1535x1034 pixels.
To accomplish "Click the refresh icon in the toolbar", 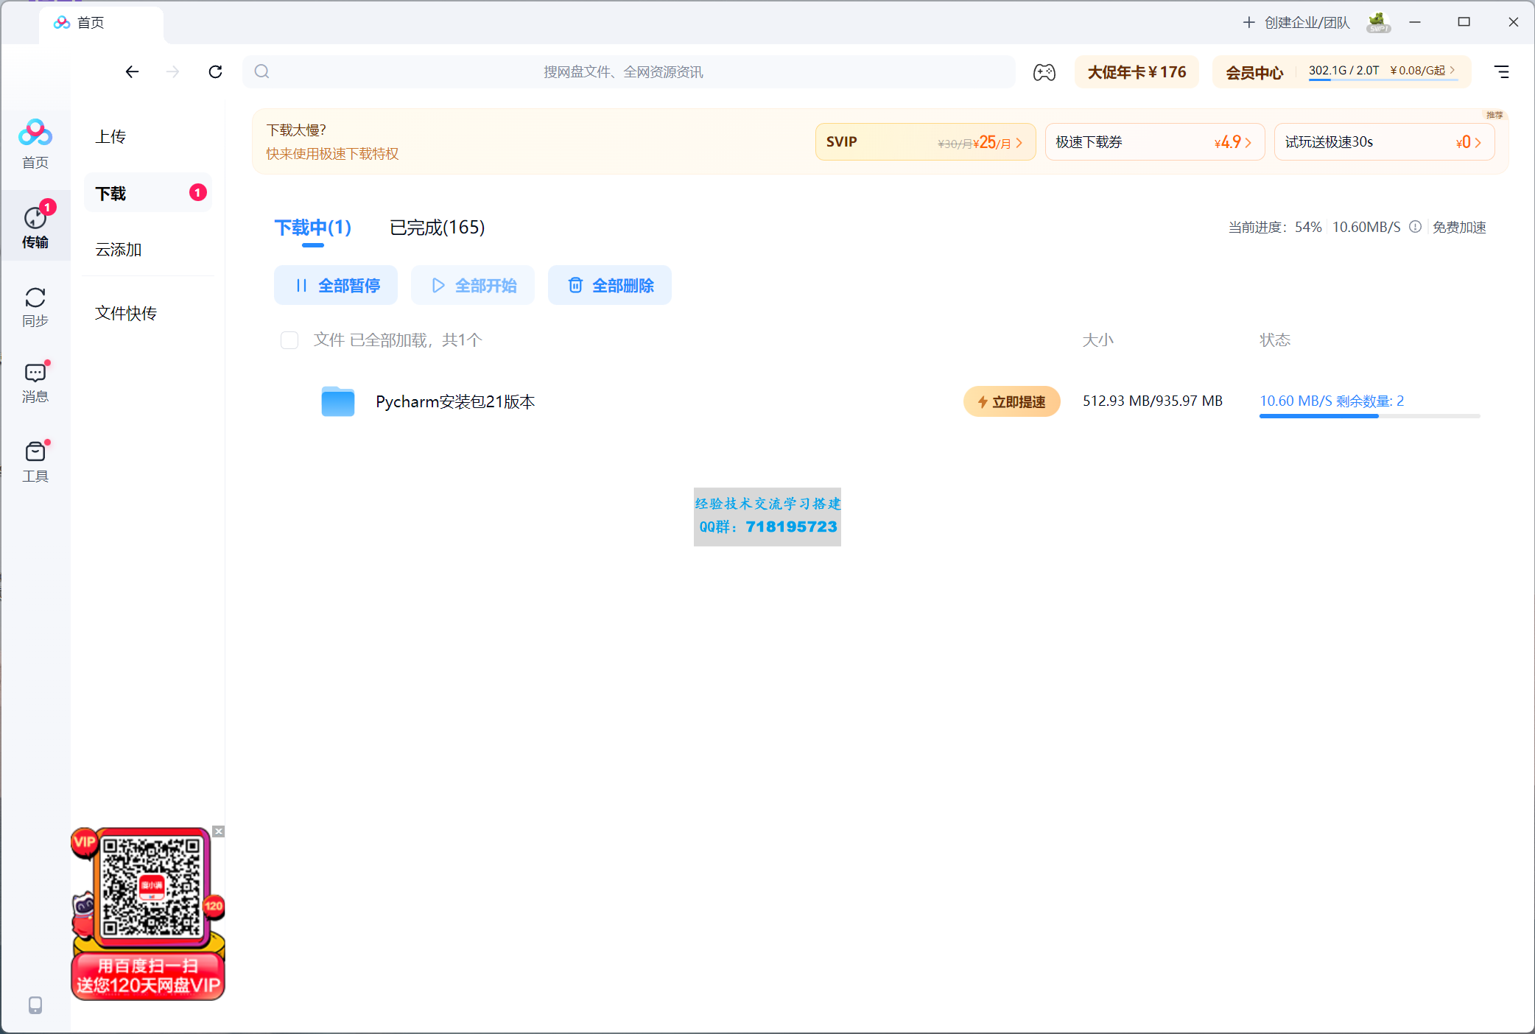I will click(214, 71).
